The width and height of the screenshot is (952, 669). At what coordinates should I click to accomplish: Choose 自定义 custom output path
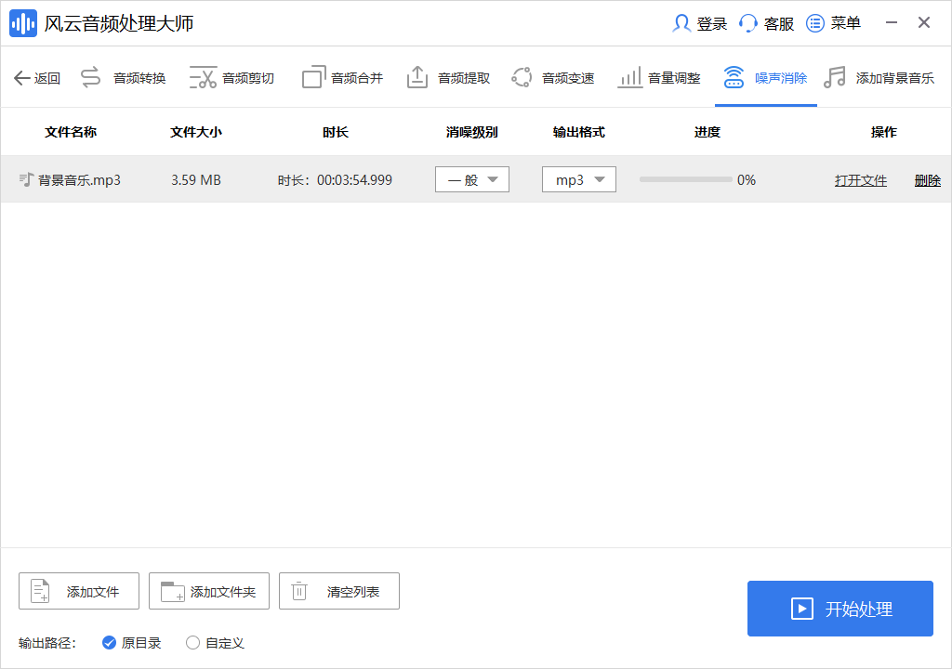click(x=193, y=642)
